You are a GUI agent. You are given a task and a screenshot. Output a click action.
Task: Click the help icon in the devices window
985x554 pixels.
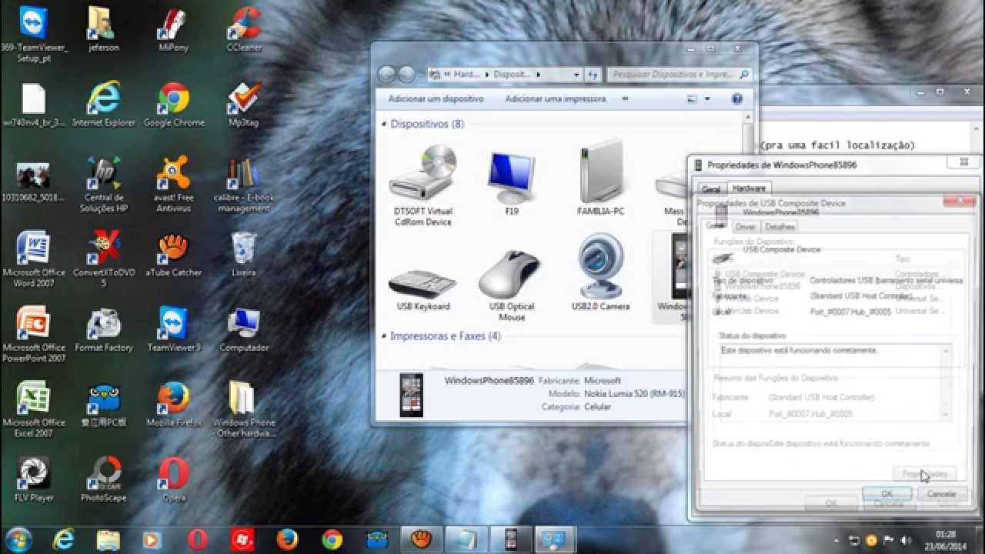(737, 98)
